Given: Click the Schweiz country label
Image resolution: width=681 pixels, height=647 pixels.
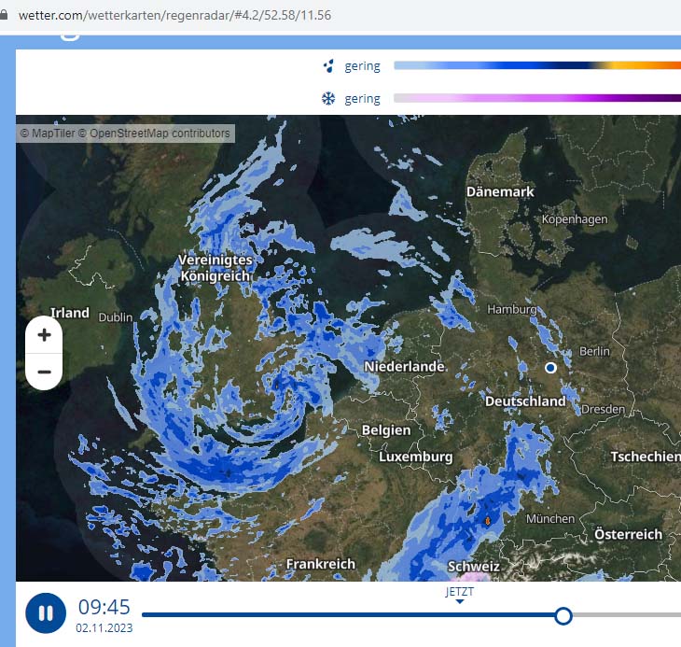Looking at the screenshot, I should (474, 567).
